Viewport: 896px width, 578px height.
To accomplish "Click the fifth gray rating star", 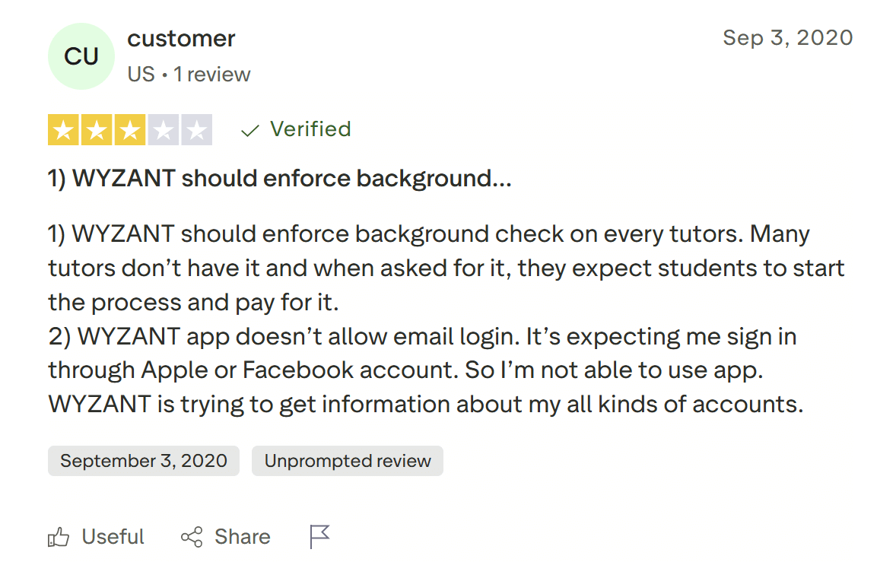I will pos(196,131).
